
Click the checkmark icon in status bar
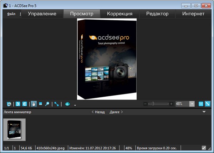(204, 148)
